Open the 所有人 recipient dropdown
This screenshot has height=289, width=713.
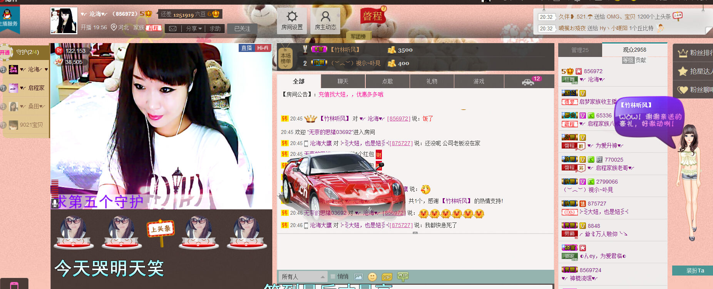tap(303, 277)
